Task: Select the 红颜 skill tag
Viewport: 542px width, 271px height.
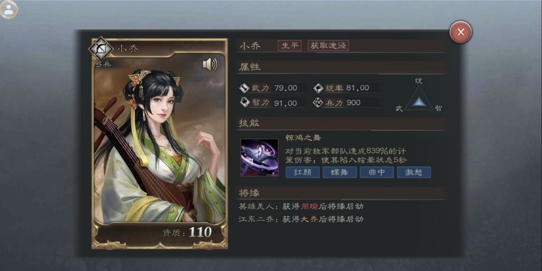Action: point(302,172)
